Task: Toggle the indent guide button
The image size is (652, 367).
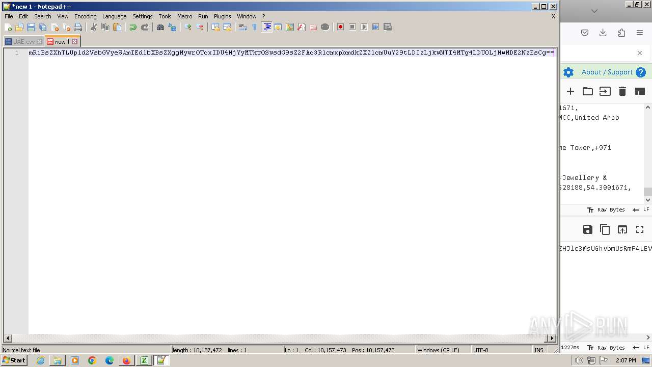Action: (266, 27)
